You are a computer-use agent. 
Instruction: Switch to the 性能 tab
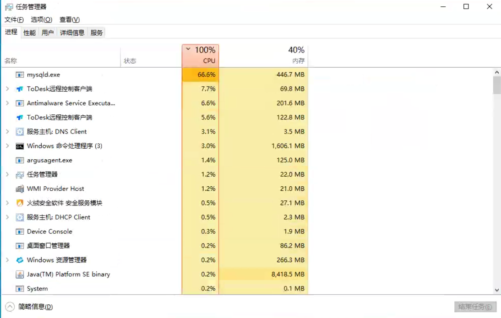(x=29, y=32)
